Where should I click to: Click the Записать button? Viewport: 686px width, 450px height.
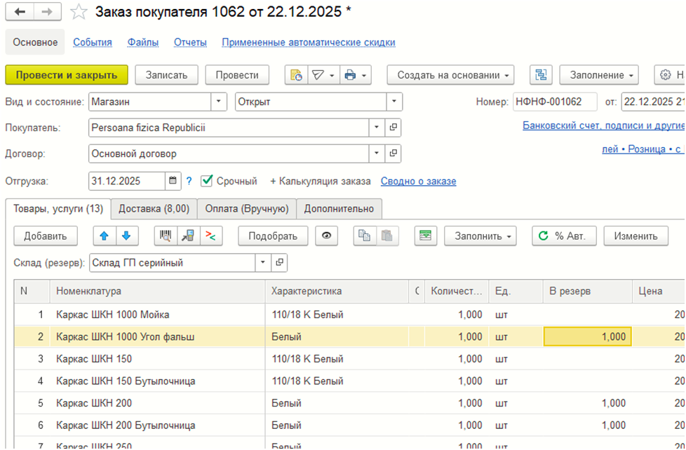167,75
